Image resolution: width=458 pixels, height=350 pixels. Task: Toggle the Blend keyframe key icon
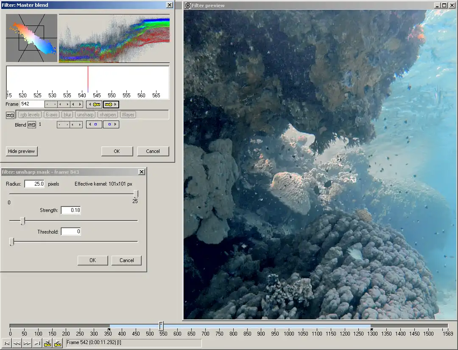click(32, 124)
